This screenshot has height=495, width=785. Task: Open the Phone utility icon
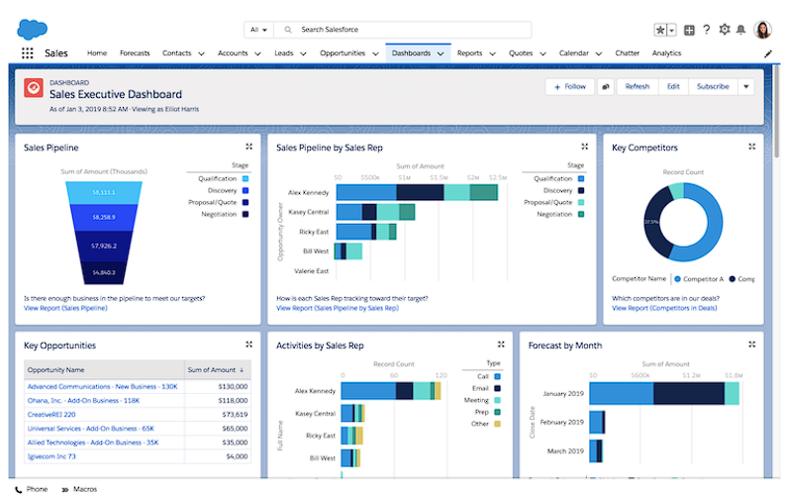click(x=19, y=489)
